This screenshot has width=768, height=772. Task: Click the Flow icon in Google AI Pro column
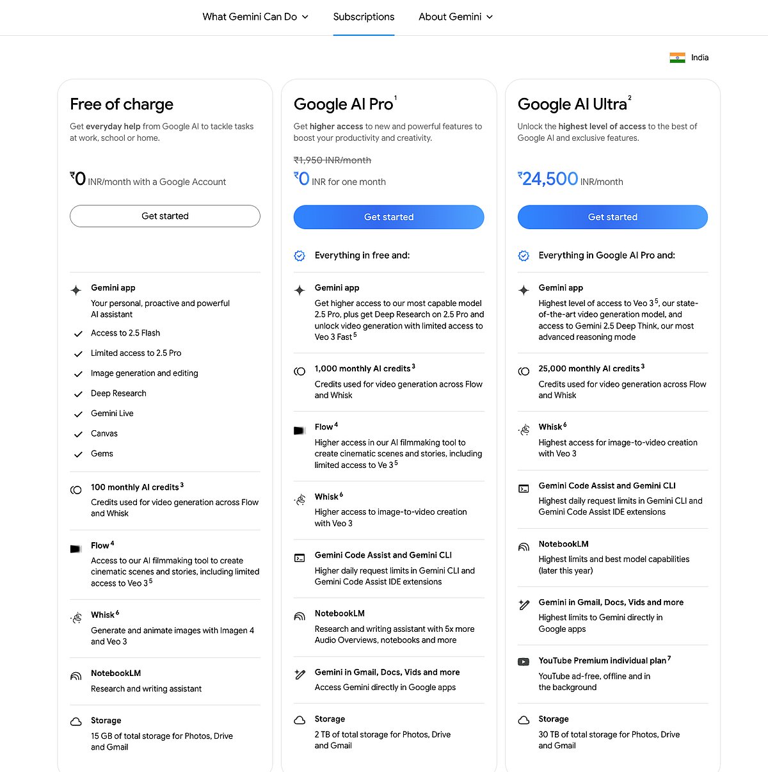click(300, 431)
